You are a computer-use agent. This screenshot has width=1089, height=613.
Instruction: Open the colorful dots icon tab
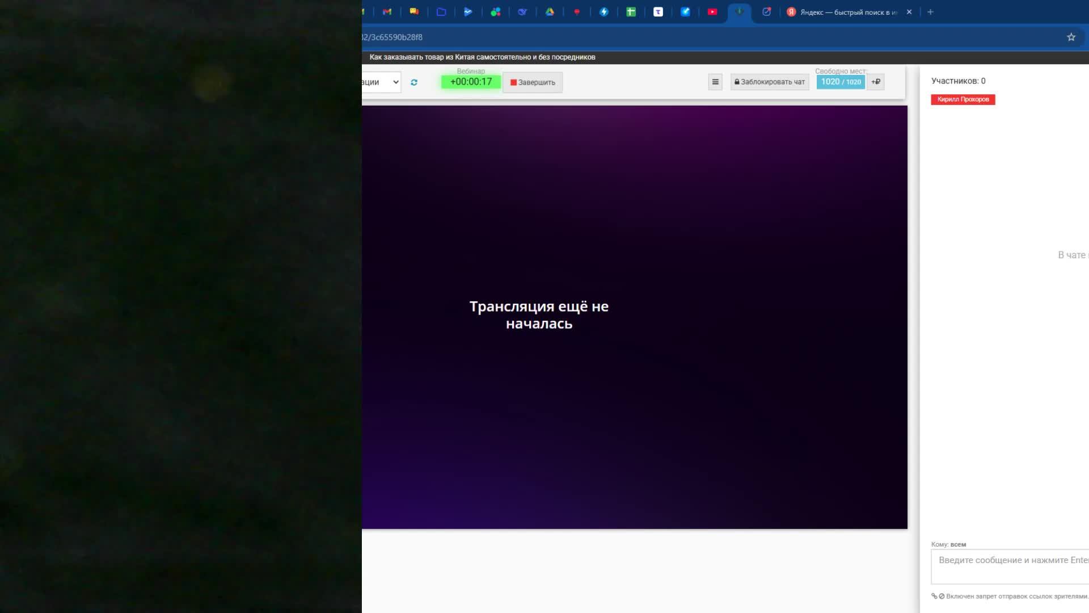tap(495, 12)
